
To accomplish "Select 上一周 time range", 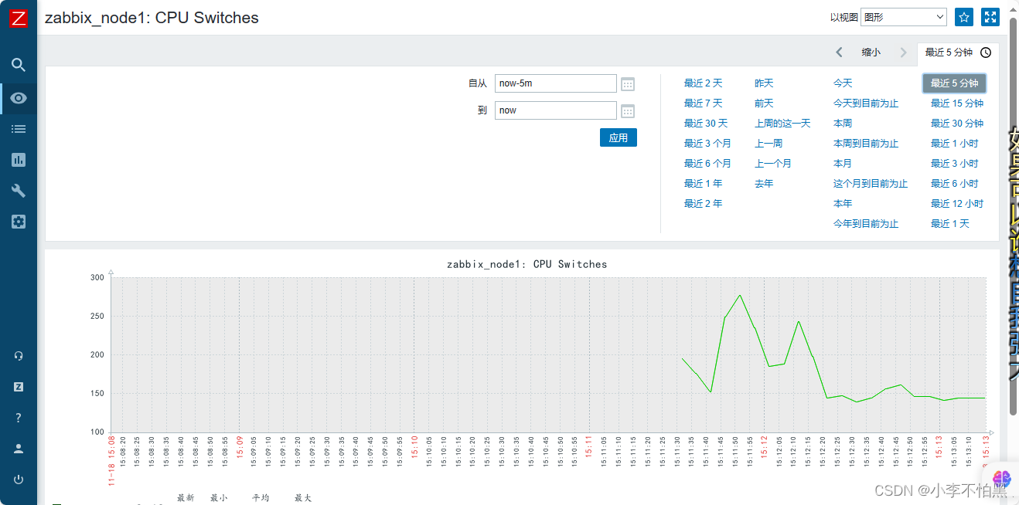I will 769,144.
